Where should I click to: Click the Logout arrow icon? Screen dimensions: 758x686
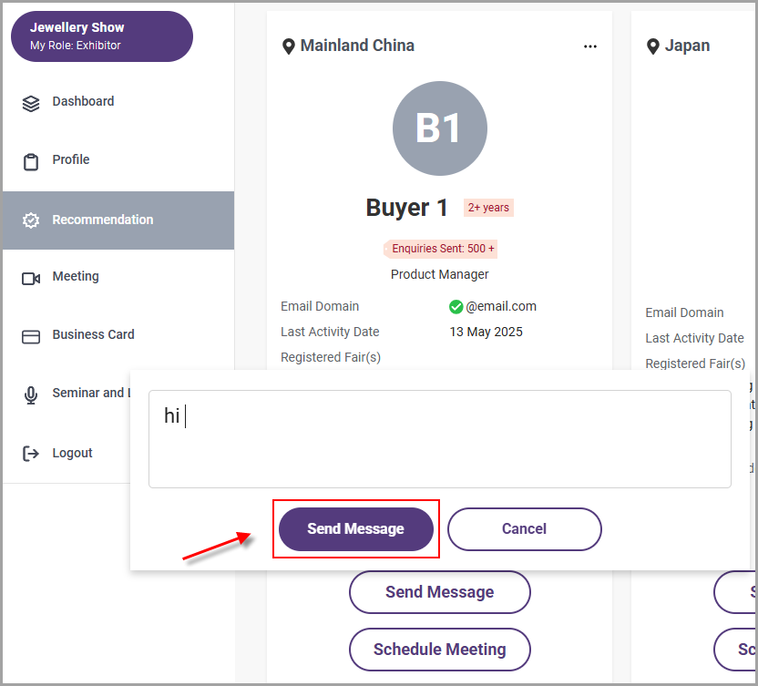(31, 454)
